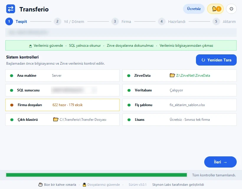
Task: Select step 3 Firma
Action: click(121, 21)
